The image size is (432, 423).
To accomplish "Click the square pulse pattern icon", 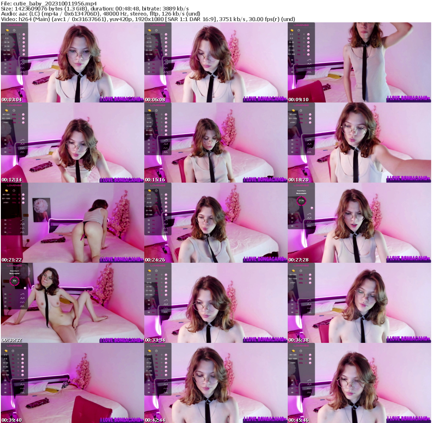I will (x=22, y=72).
